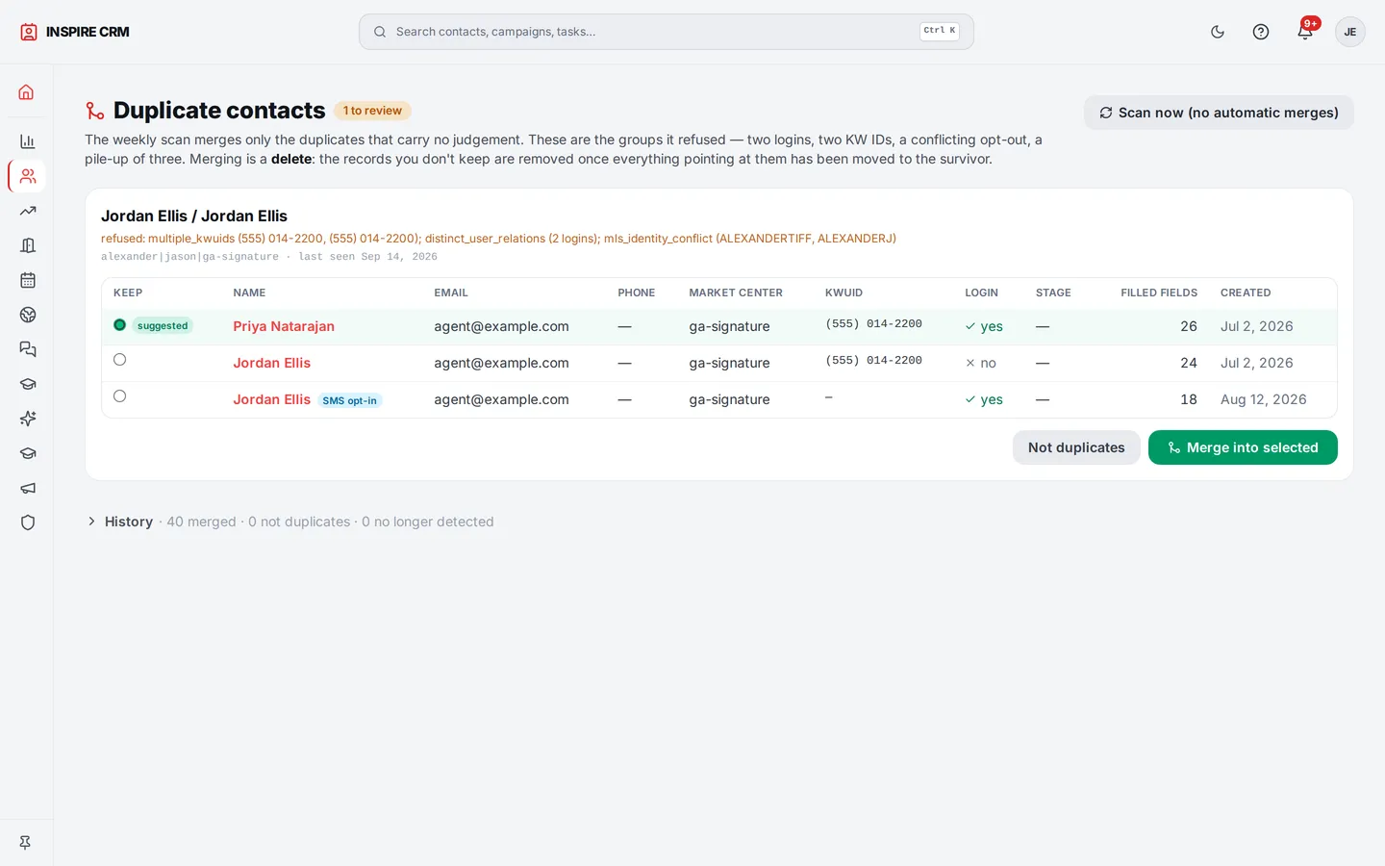
Task: Select keep radio for Priya Natarajan
Action: pyautogui.click(x=119, y=325)
